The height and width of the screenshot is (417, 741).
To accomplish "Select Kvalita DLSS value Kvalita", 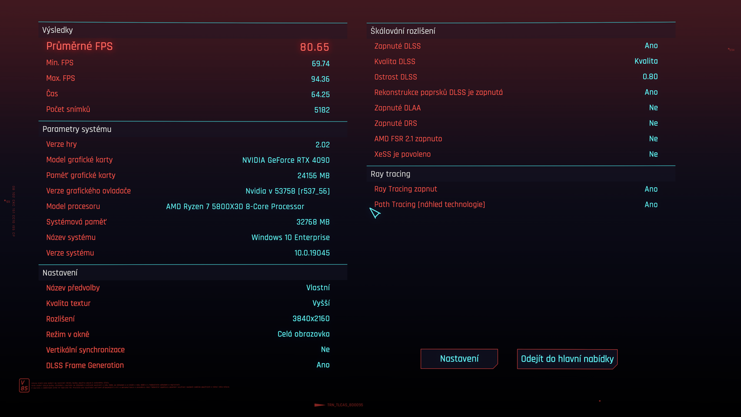I will [646, 61].
